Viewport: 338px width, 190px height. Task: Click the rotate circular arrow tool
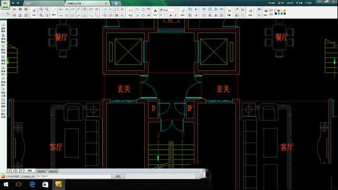click(216, 9)
